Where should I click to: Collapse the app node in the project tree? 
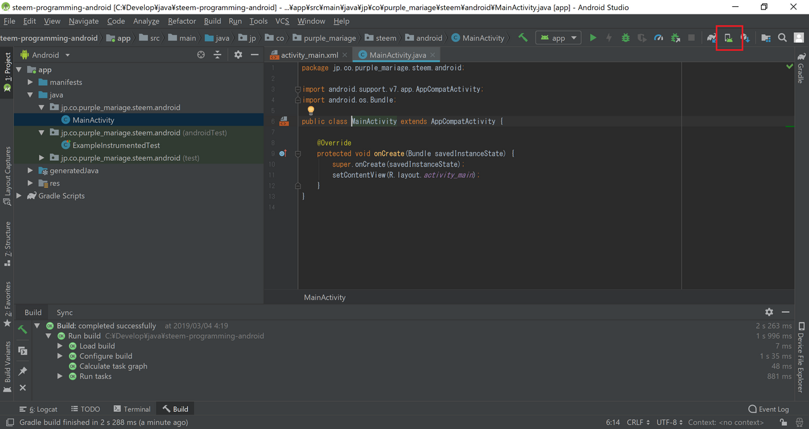pyautogui.click(x=18, y=69)
